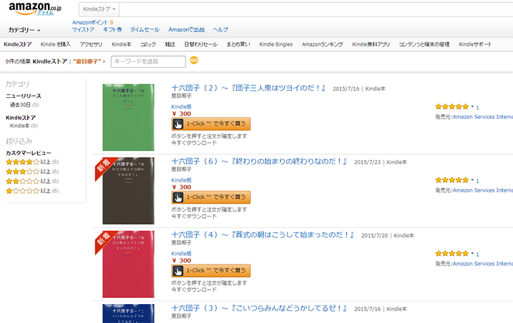The image size is (513, 323).
Task: Open the ヘルプ link
Action: pyautogui.click(x=220, y=30)
